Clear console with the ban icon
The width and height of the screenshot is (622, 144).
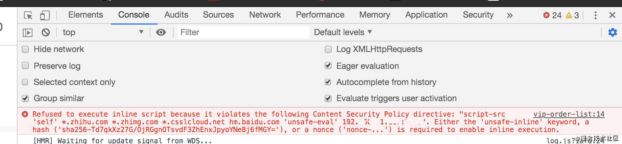click(46, 32)
